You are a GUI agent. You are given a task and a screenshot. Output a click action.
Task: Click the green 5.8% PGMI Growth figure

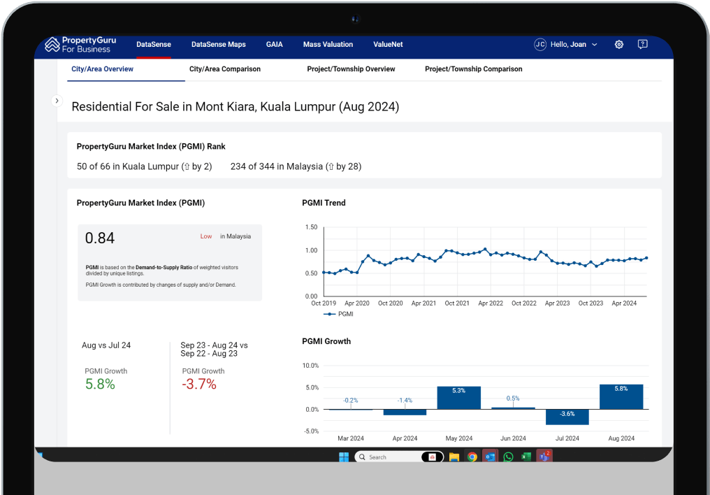pyautogui.click(x=100, y=384)
